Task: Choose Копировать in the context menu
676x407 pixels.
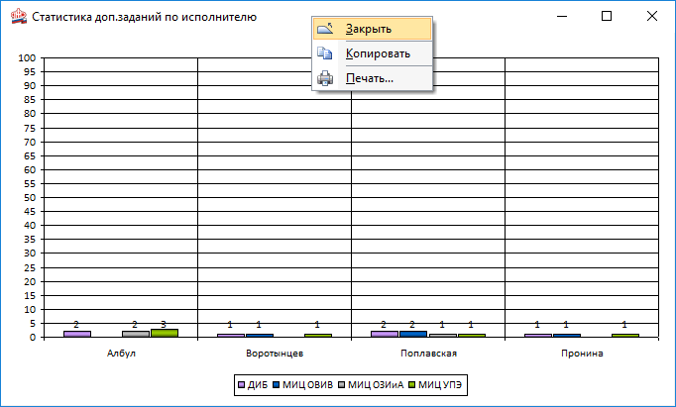Action: pyautogui.click(x=377, y=53)
